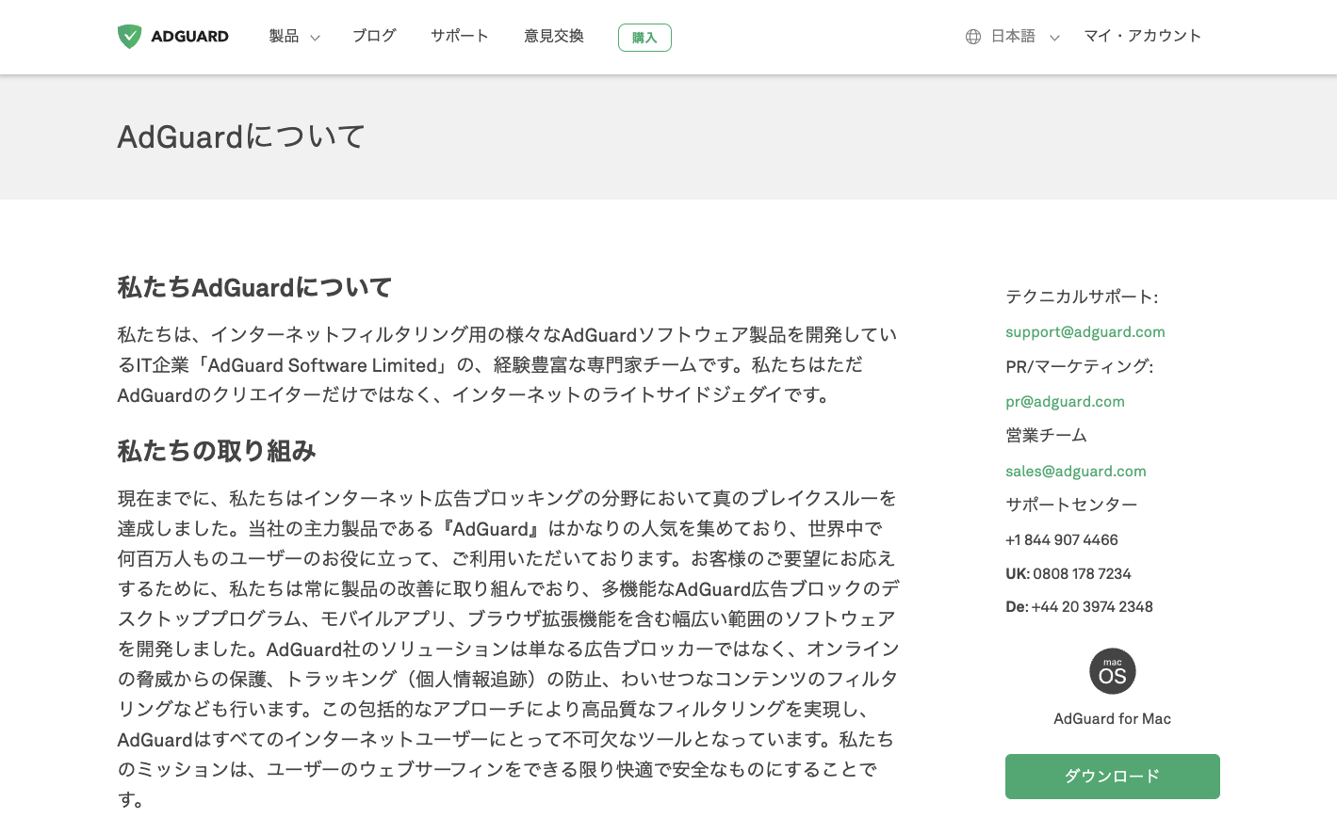Click the sales@adguard.com email link
Screen dimensions: 1337x834
coord(1075,471)
